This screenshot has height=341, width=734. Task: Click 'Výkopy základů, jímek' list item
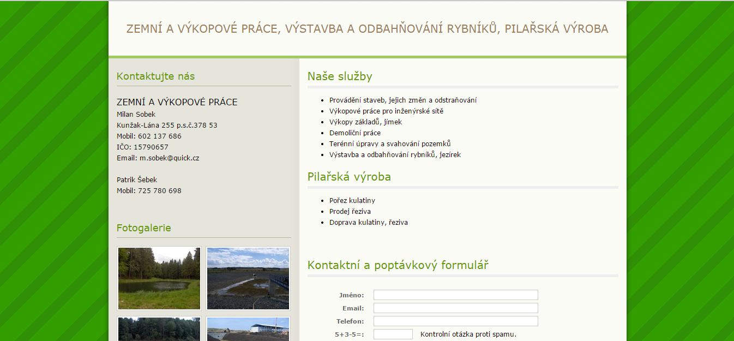pyautogui.click(x=365, y=122)
